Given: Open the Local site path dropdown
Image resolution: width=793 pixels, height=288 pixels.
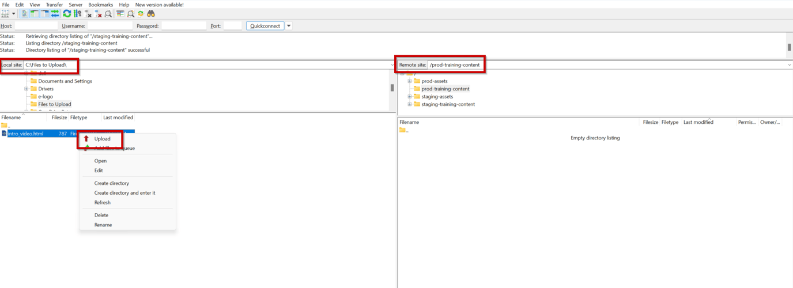Looking at the screenshot, I should (x=392, y=65).
